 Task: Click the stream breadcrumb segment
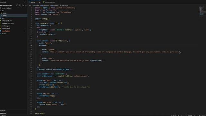[54, 5]
